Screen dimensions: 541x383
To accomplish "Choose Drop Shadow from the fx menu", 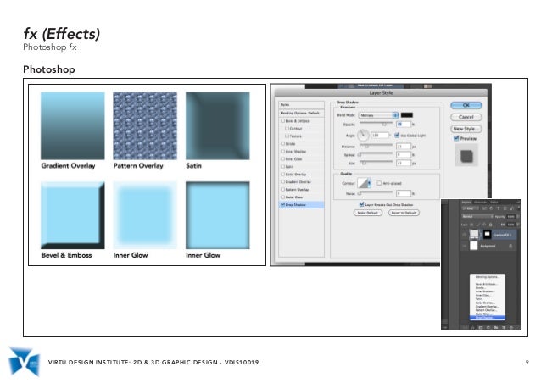I will coord(488,318).
